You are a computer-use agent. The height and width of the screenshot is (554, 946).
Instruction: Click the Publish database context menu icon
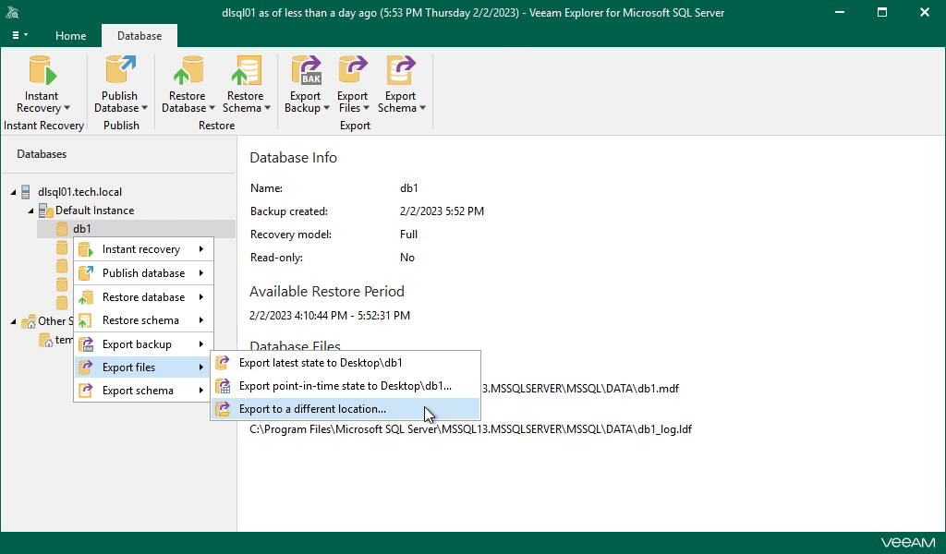[x=86, y=273]
